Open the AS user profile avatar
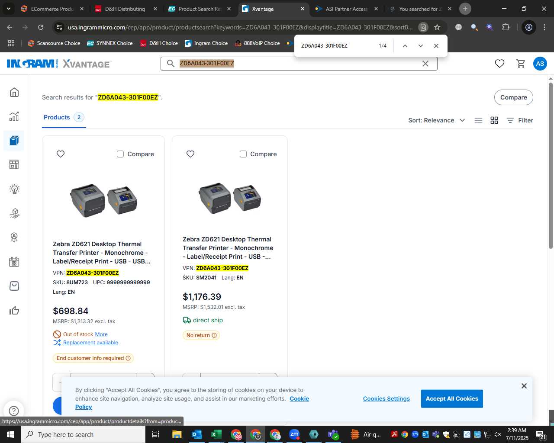This screenshot has height=443, width=554. pos(540,64)
